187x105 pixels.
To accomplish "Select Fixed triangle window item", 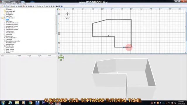I will [x=12, y=29].
